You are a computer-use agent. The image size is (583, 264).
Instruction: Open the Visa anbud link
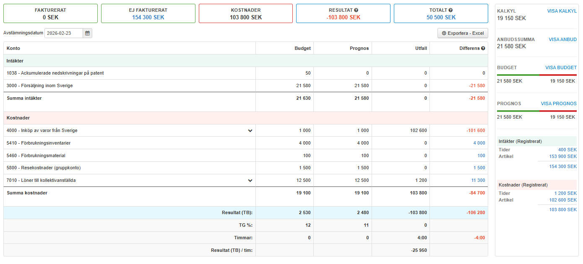562,39
